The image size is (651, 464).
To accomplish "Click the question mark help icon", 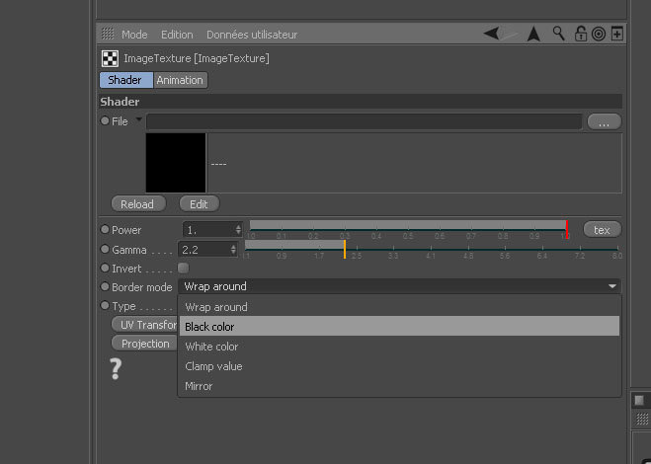I will point(116,369).
